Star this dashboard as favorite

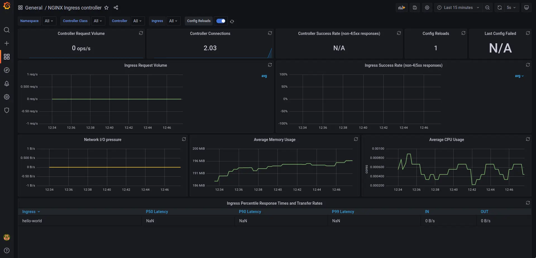pos(106,8)
